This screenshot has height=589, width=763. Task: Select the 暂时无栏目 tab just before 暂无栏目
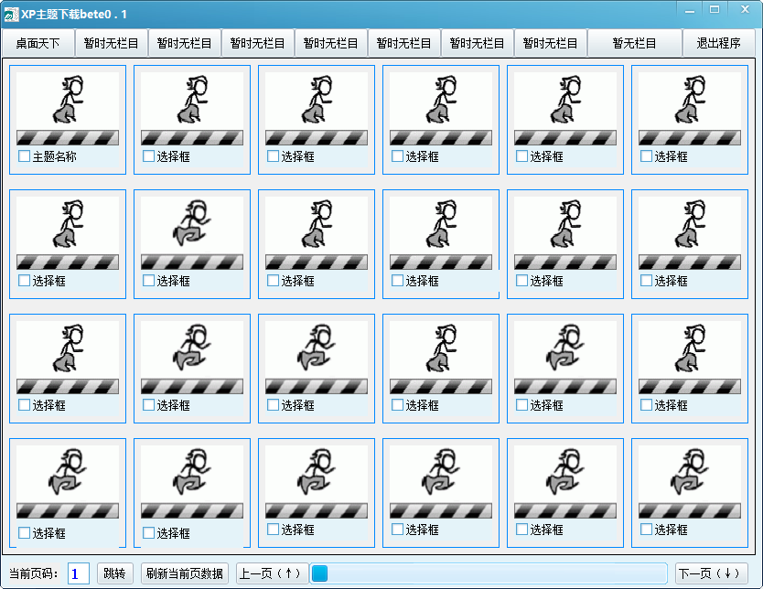pyautogui.click(x=550, y=43)
